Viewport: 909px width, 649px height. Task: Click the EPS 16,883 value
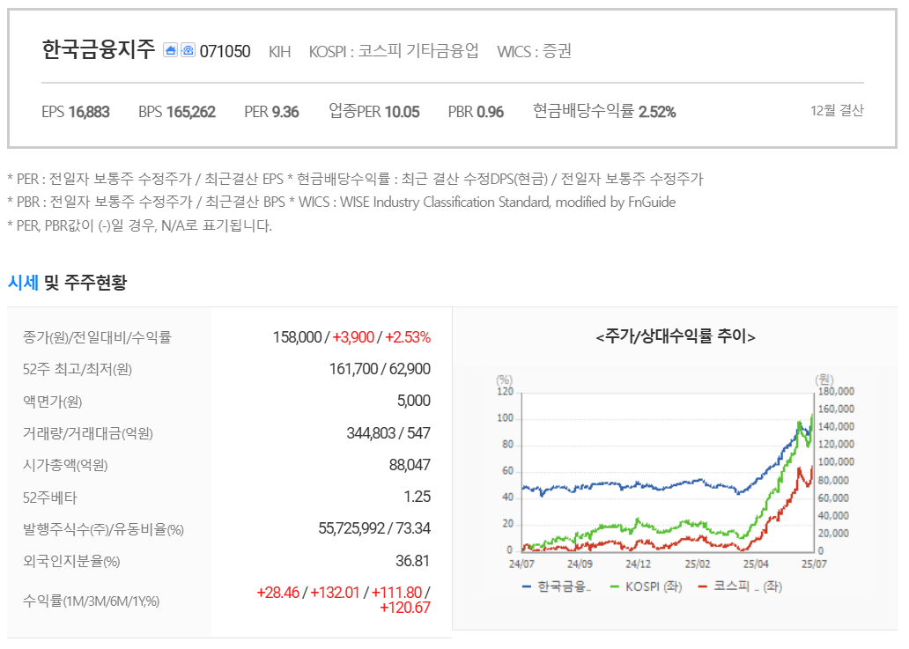[76, 112]
